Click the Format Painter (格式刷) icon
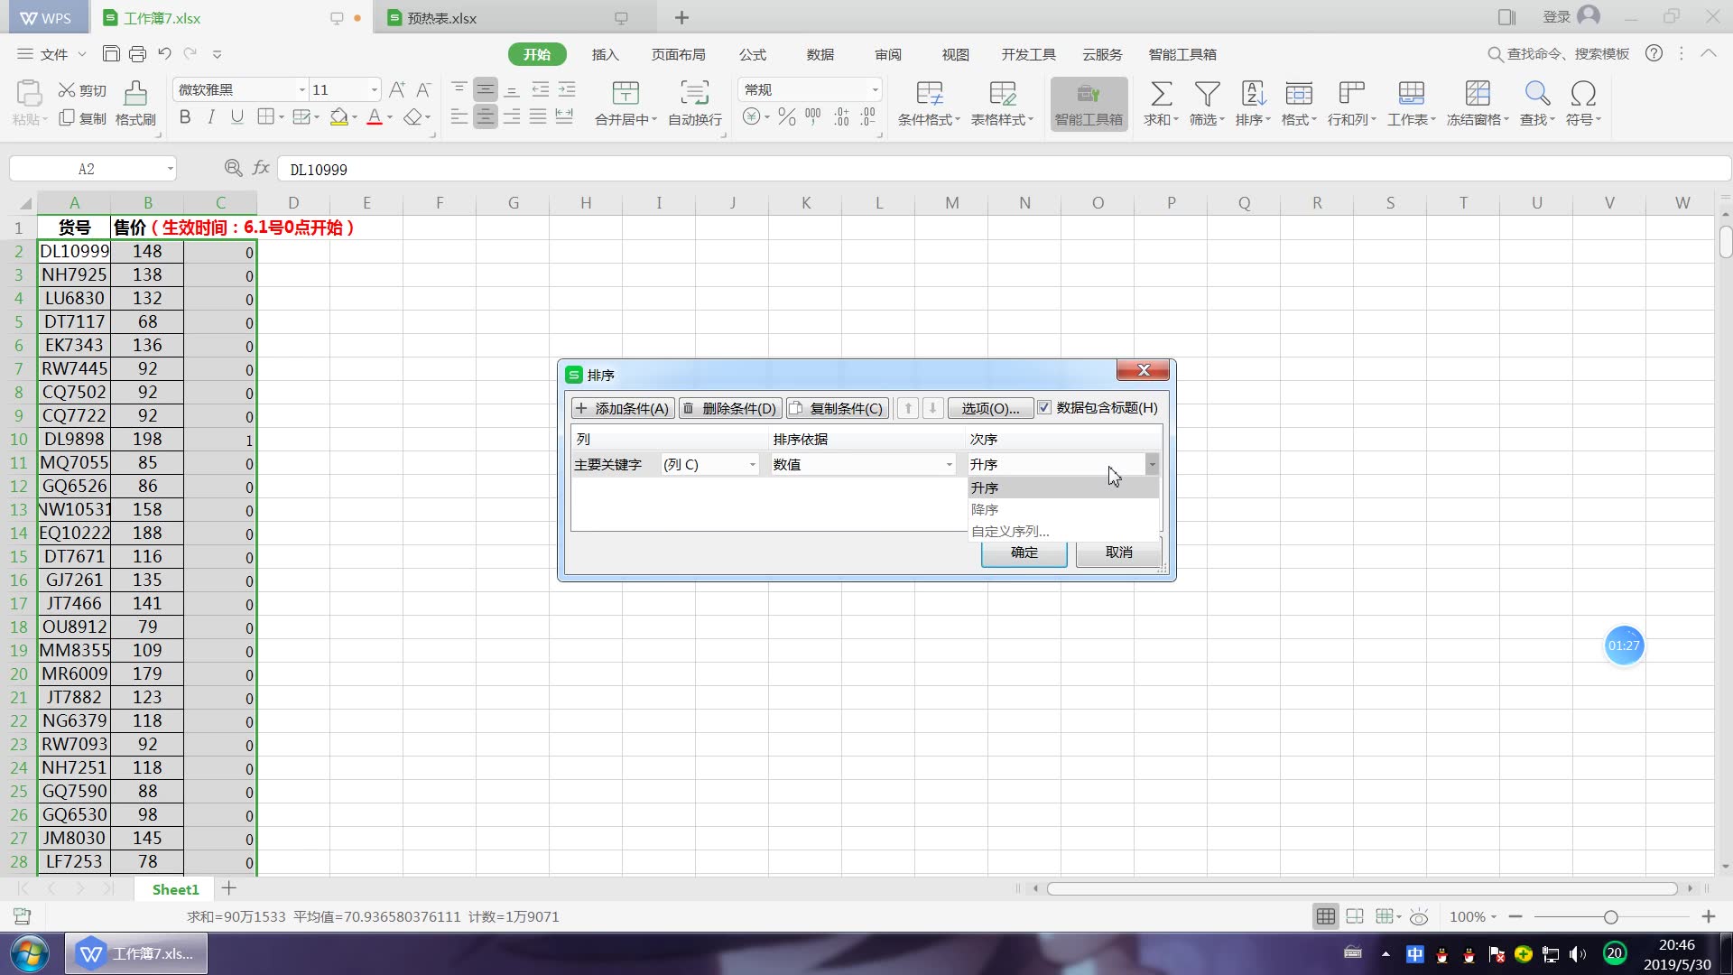 [135, 94]
